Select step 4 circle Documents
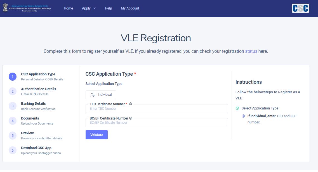This screenshot has height=172, width=318. [13, 121]
